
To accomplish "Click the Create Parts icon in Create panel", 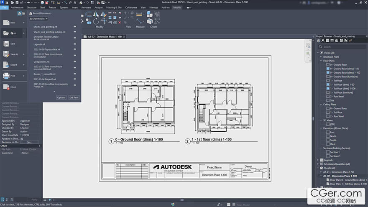I will tap(150, 22).
